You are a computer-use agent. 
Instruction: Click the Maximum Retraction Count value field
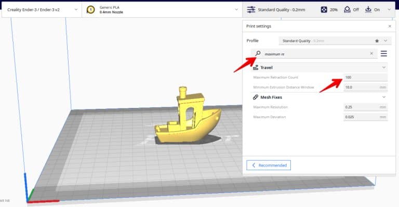tap(365, 77)
